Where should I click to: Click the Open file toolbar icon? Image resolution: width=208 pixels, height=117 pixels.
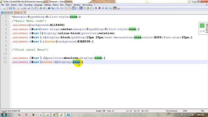[x=7, y=8]
